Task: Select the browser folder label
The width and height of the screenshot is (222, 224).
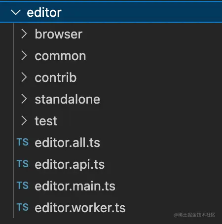Action: (59, 34)
